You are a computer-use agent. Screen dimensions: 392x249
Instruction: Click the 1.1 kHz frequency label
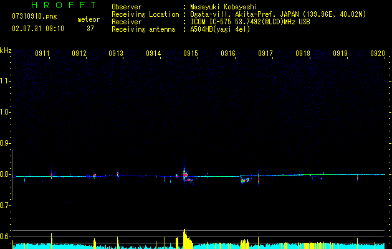[5, 81]
